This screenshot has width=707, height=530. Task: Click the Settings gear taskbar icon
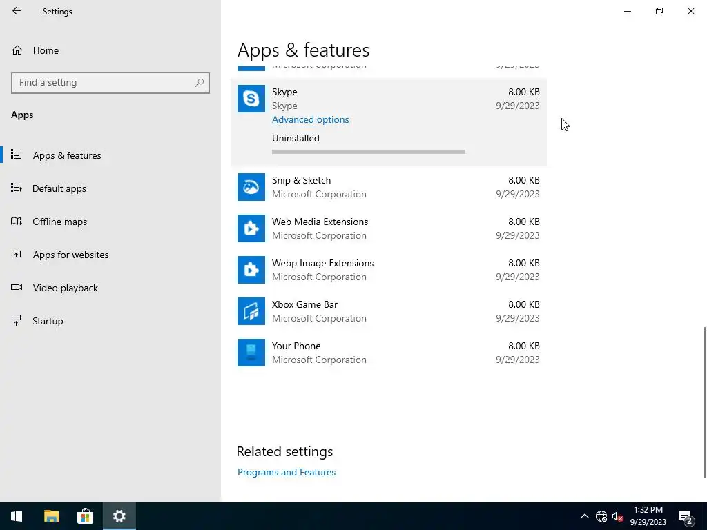click(x=119, y=516)
